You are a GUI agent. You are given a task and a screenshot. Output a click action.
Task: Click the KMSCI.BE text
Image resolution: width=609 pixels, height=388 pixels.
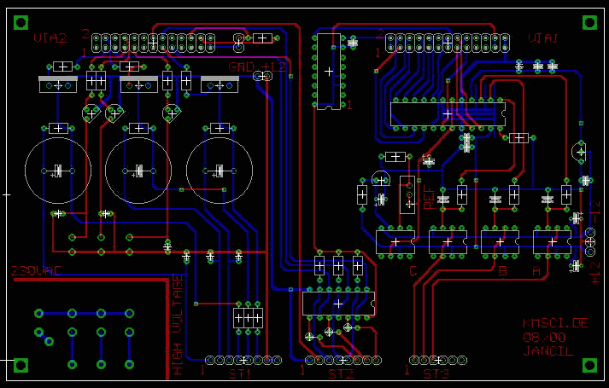(x=554, y=323)
